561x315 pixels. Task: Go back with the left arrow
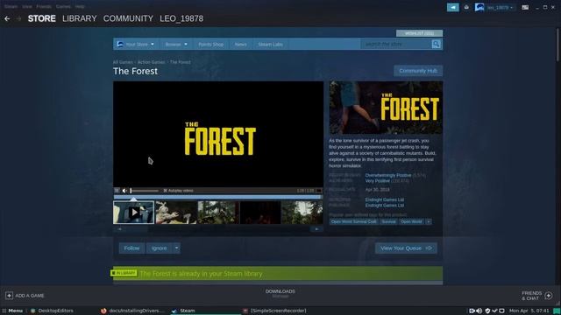(x=7, y=18)
